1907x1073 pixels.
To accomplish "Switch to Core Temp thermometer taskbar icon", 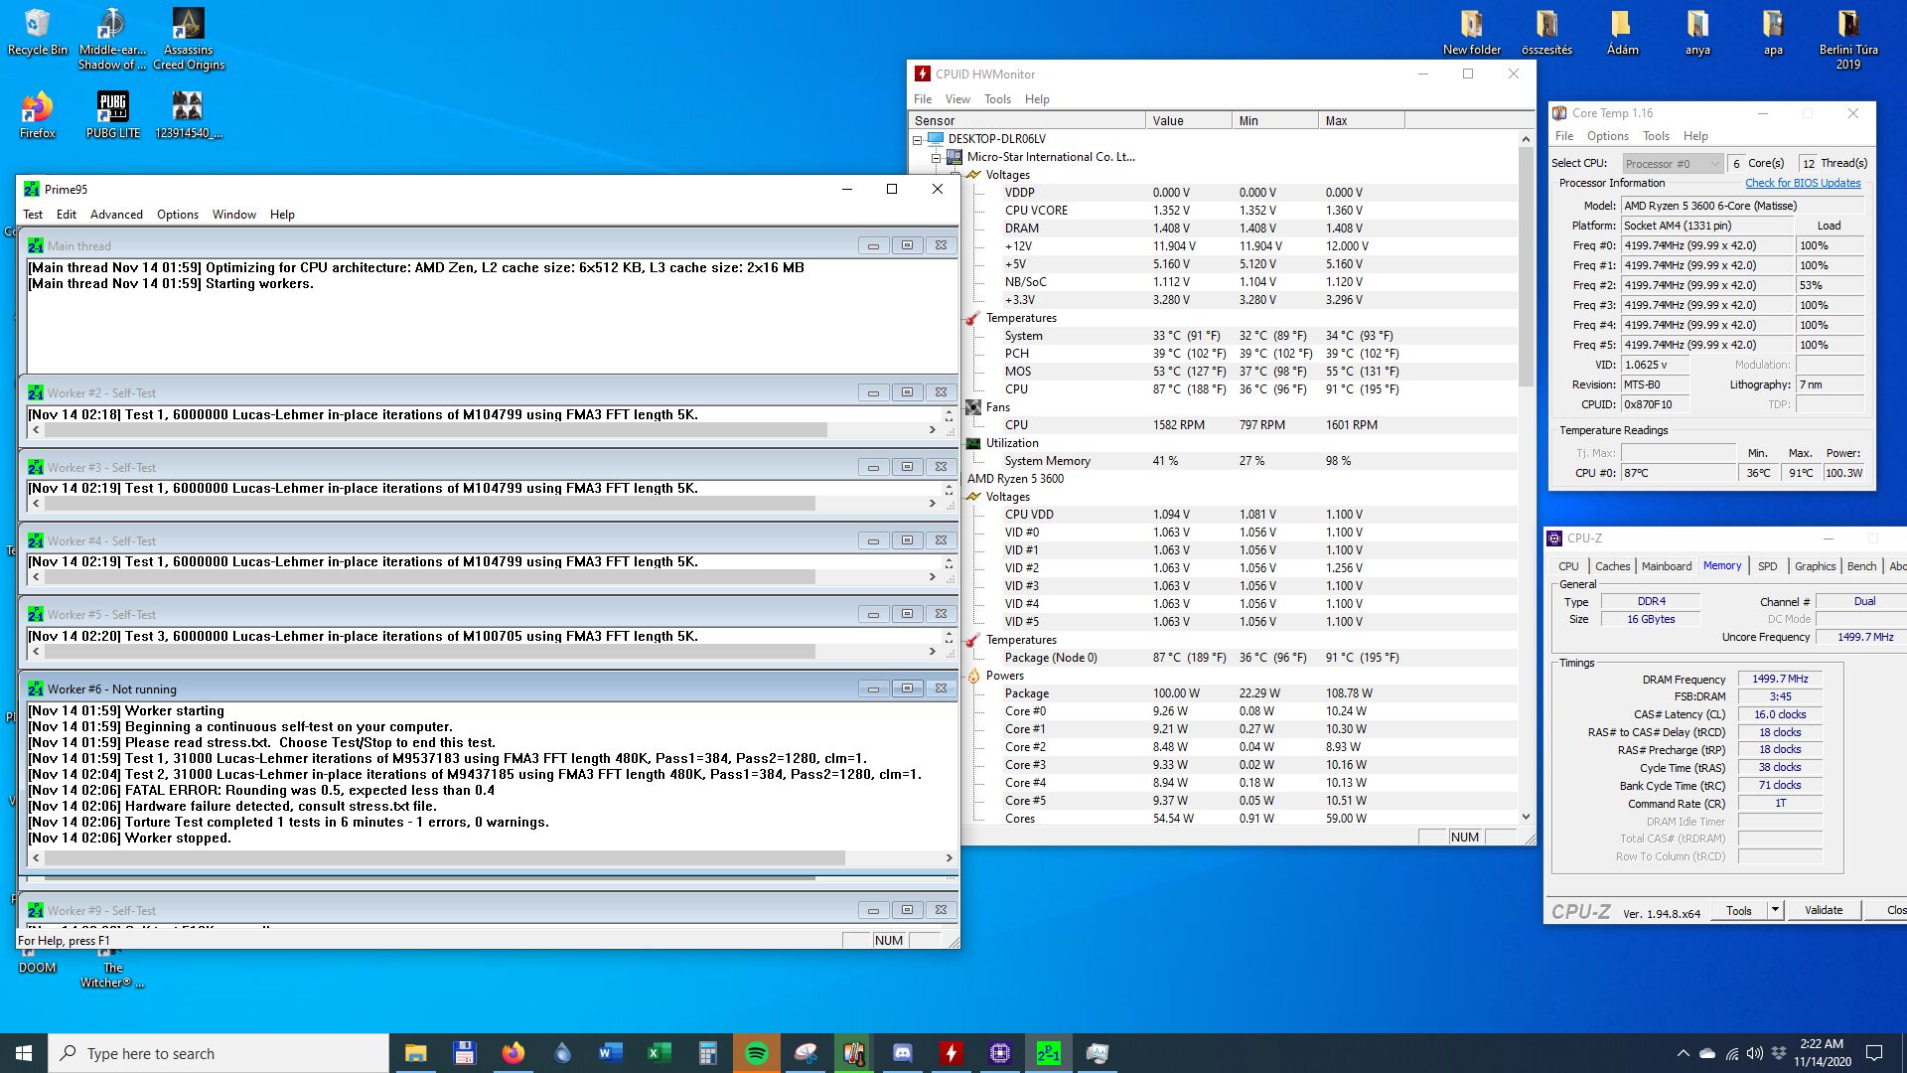I will (853, 1053).
